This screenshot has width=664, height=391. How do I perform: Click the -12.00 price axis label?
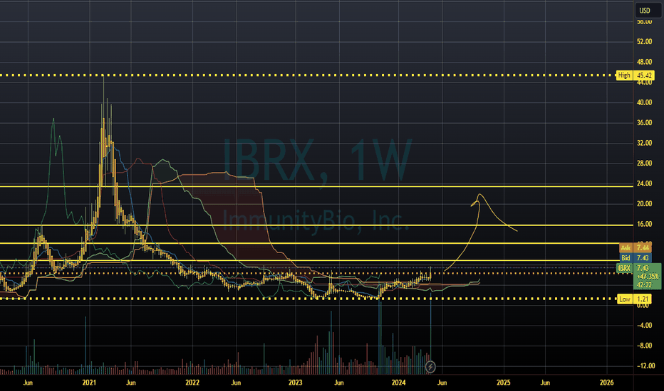[645, 365]
